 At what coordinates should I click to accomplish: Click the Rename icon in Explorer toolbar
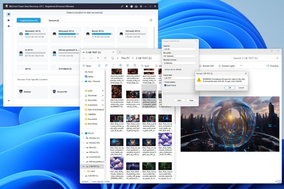120,65
